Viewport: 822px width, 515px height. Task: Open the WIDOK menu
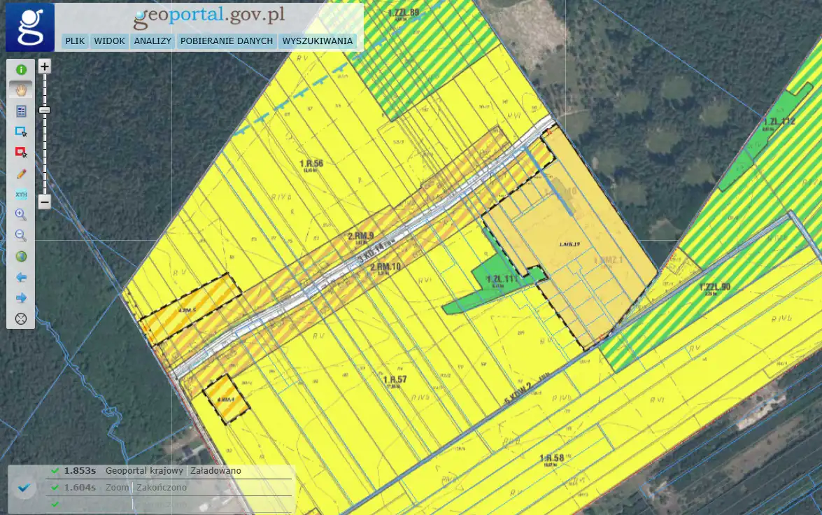[x=109, y=41]
